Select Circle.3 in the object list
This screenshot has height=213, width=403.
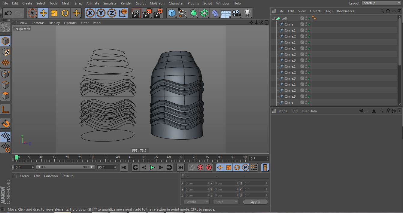click(x=290, y=60)
